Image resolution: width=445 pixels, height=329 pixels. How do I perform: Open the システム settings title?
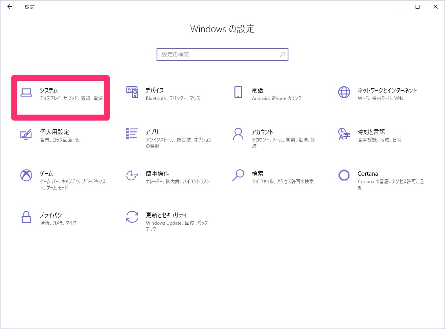click(x=49, y=91)
